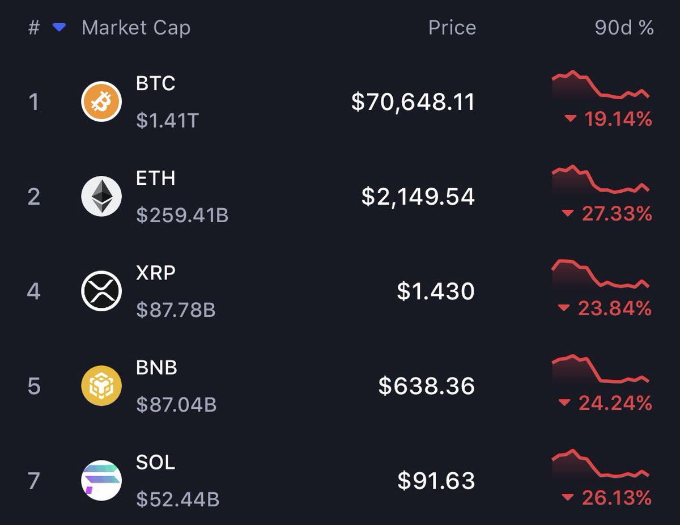Tap the XRP logo icon
This screenshot has height=525, width=680.
coord(101,291)
